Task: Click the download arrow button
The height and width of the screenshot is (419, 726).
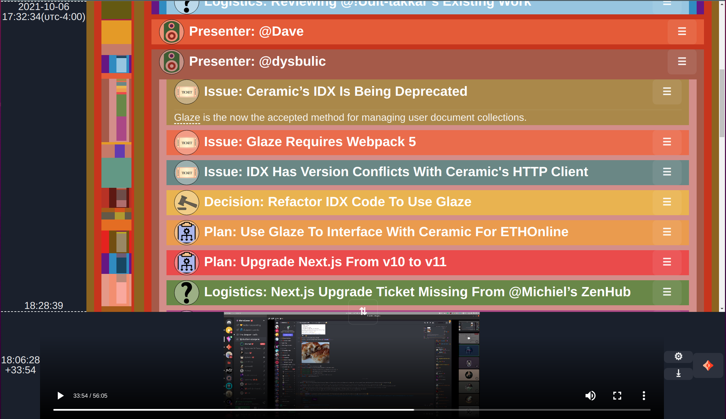Action: tap(678, 374)
